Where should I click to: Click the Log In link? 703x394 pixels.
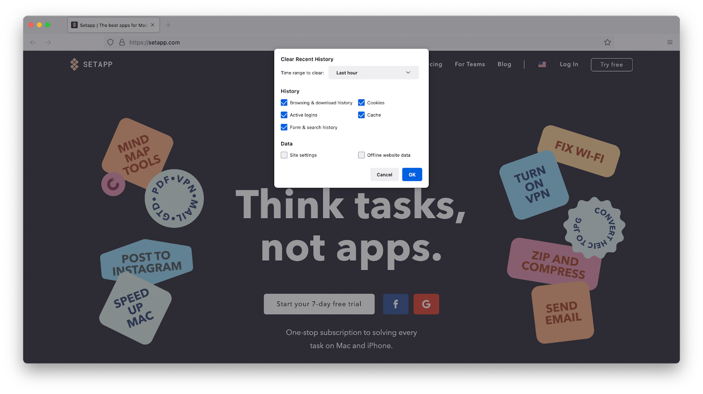pyautogui.click(x=569, y=64)
